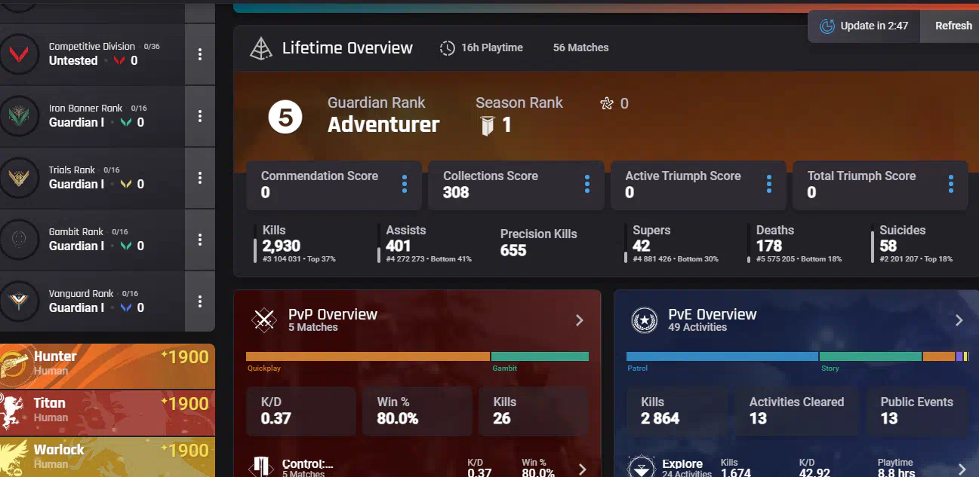Click the Warlock class emblem icon
Image resolution: width=979 pixels, height=477 pixels.
[x=14, y=458]
